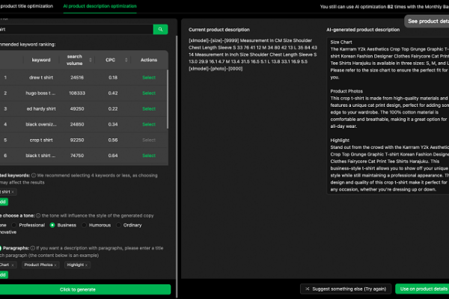The width and height of the screenshot is (449, 299).
Task: Remove the 'shirt' selected keyword tag
Action: pos(13,191)
